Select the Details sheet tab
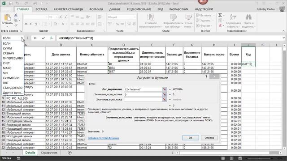Screen dimensions: 287x161 pos(30,153)
